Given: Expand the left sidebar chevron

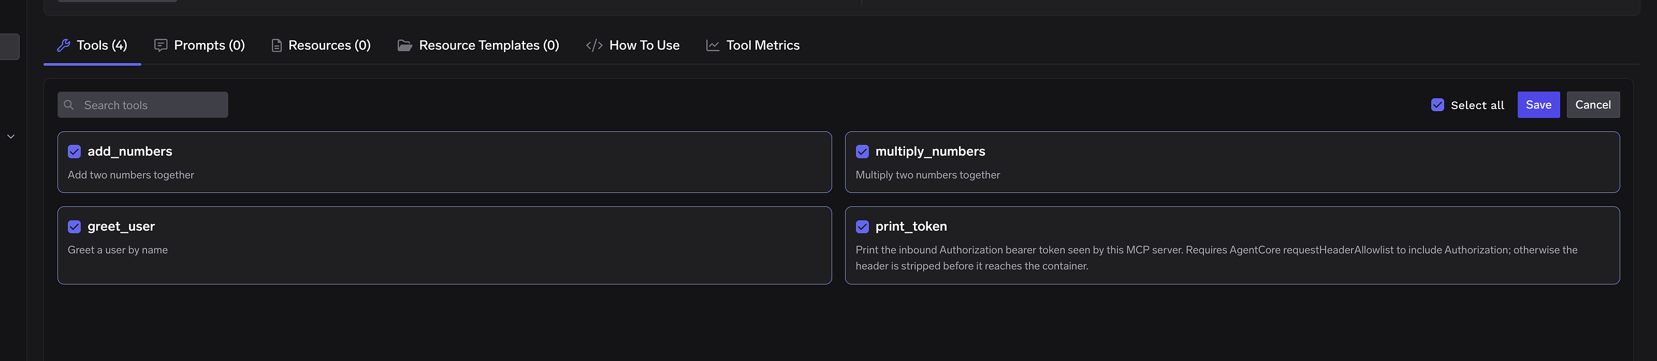Looking at the screenshot, I should pos(11,137).
